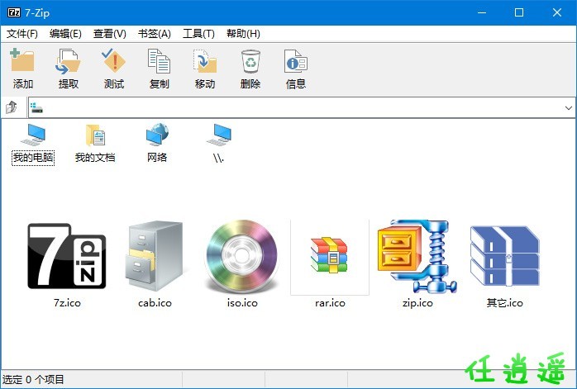Click the 复制 (Copy) toolbar icon
The width and height of the screenshot is (577, 389).
coord(159,61)
